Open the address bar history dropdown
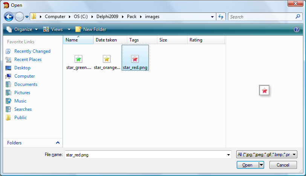 pos(212,17)
